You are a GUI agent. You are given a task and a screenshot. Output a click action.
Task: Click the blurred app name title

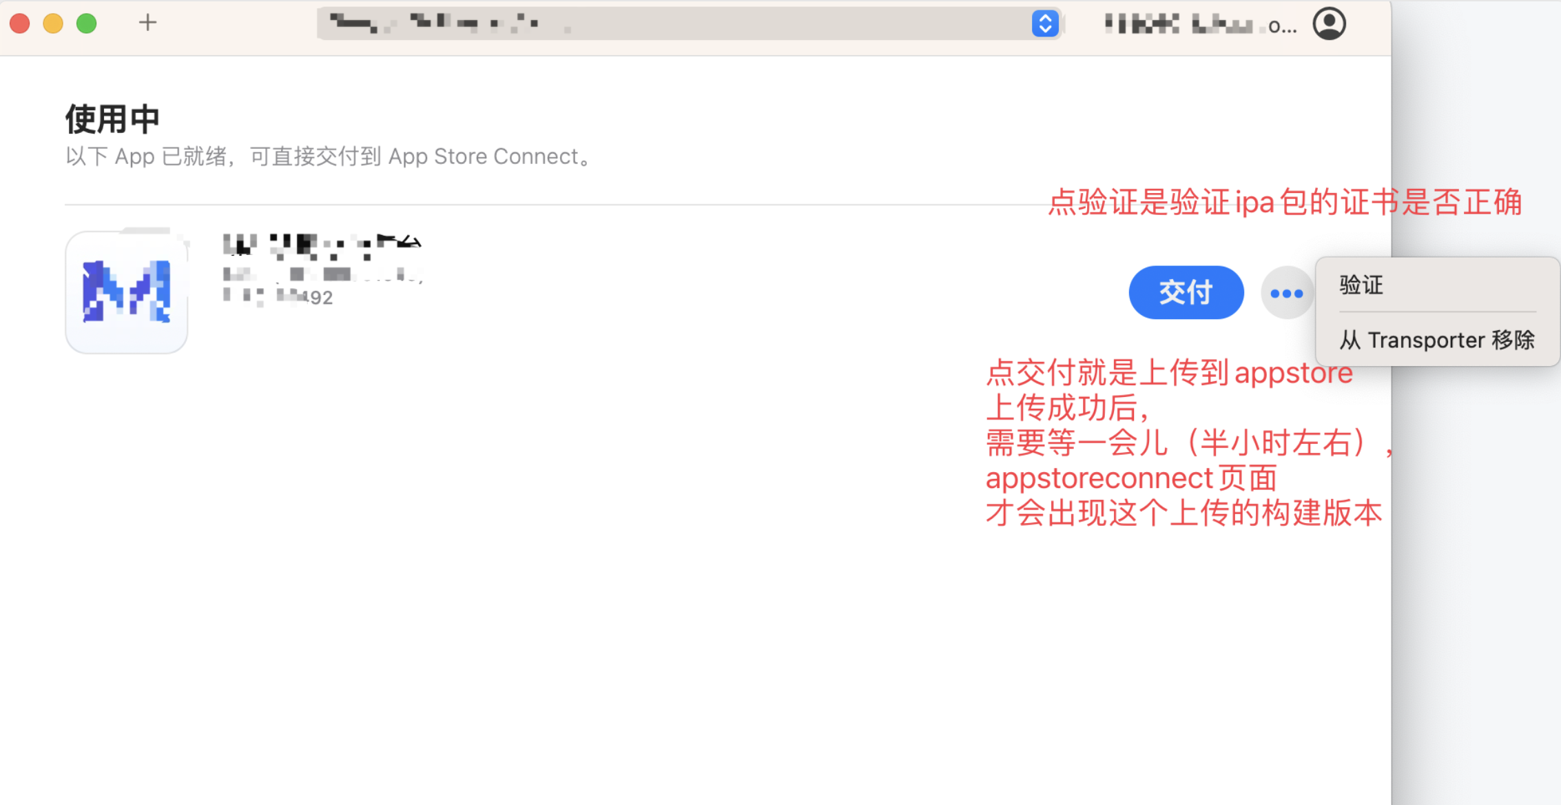click(322, 245)
